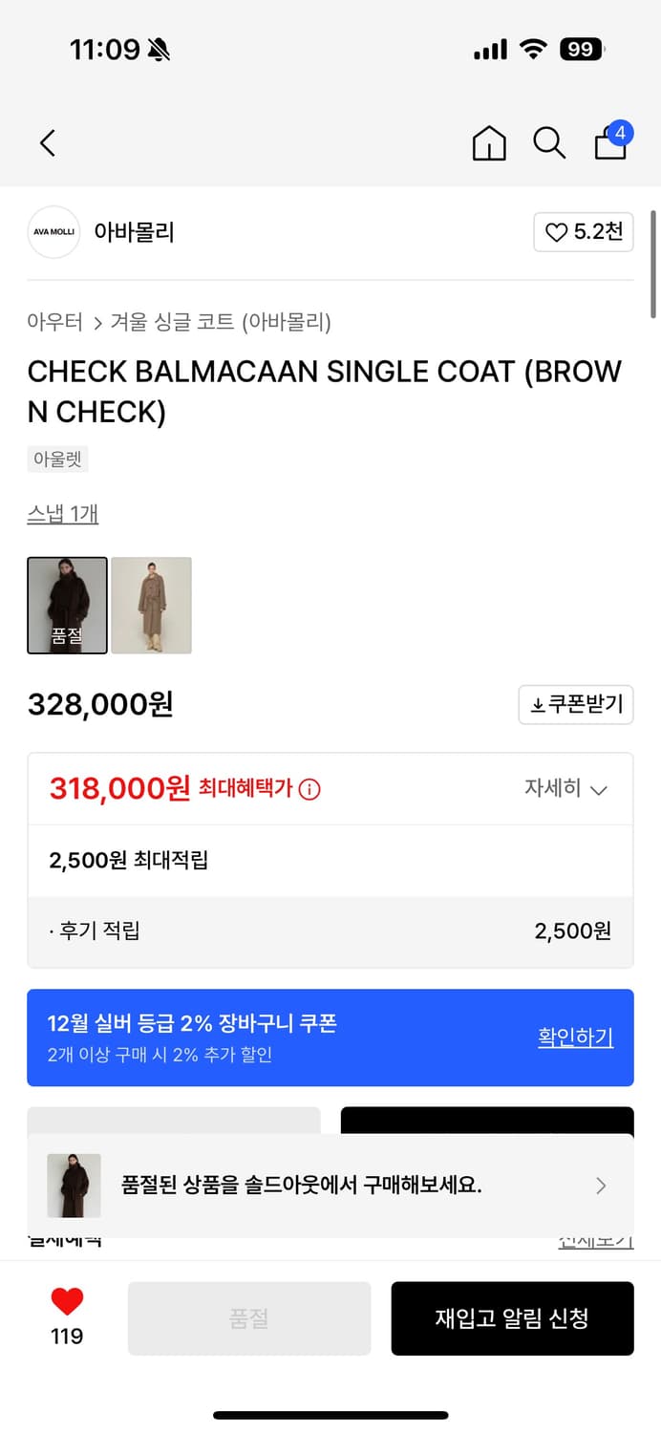Viewport: 661px width, 1433px height.
Task: Go back using the back arrow
Action: 47,142
